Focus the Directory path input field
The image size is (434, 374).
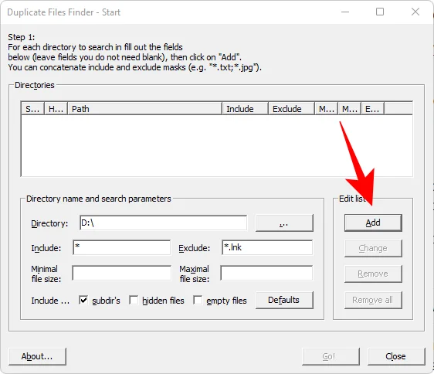[x=163, y=223]
